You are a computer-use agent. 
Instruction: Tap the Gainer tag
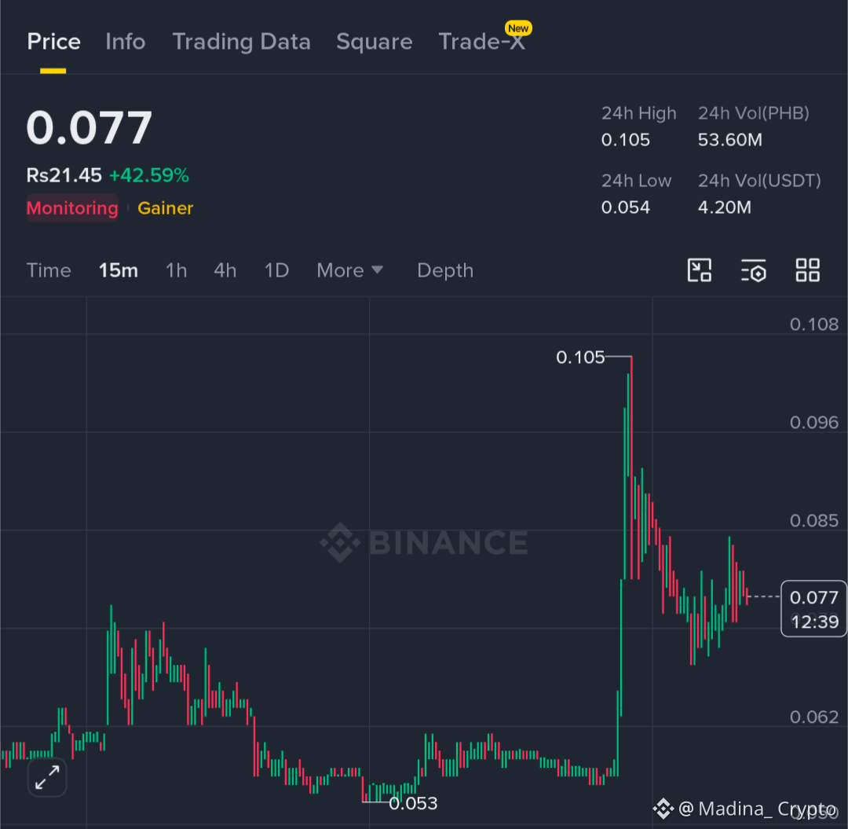(166, 208)
